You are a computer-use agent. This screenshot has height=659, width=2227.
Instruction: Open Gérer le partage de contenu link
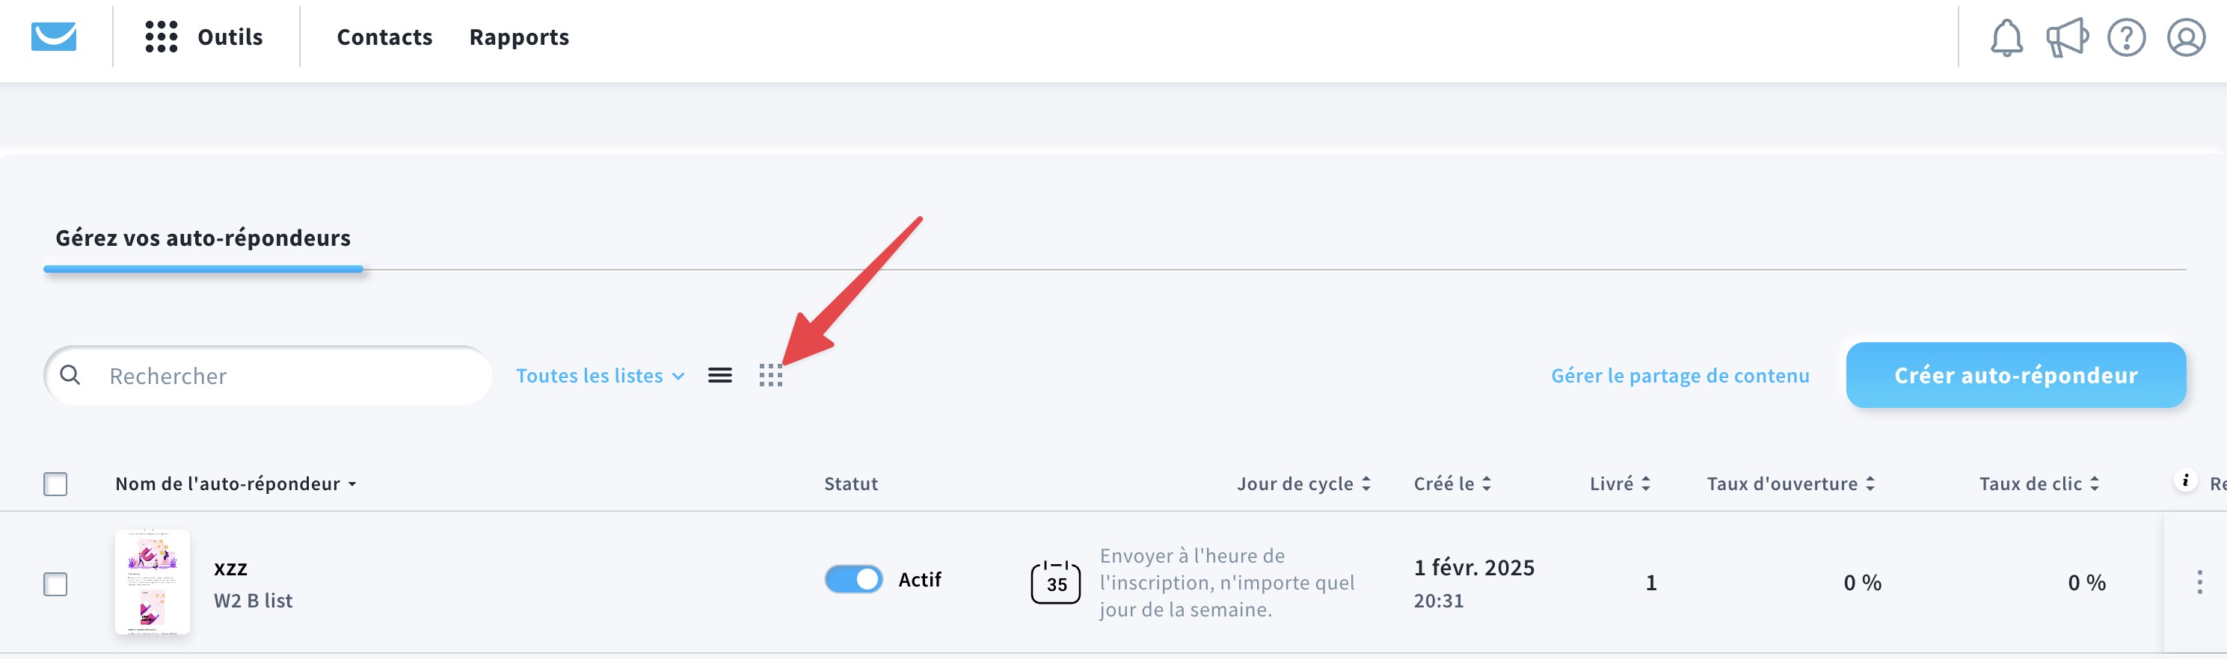click(x=1680, y=376)
